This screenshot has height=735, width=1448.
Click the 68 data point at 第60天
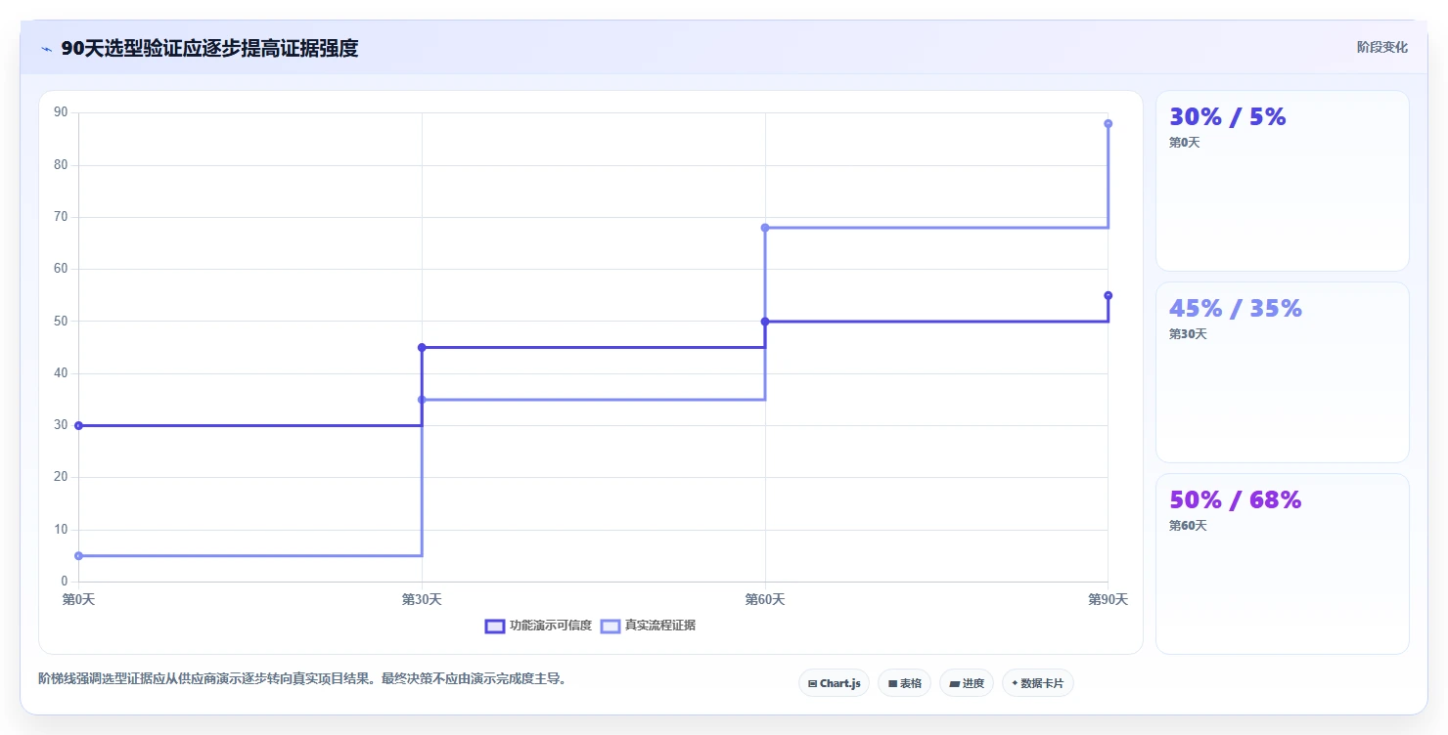tap(765, 228)
